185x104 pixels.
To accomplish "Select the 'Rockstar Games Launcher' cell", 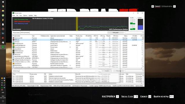I will tap(57, 64).
